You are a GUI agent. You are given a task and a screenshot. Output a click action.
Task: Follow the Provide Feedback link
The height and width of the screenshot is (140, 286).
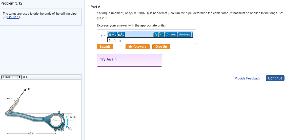click(x=247, y=78)
